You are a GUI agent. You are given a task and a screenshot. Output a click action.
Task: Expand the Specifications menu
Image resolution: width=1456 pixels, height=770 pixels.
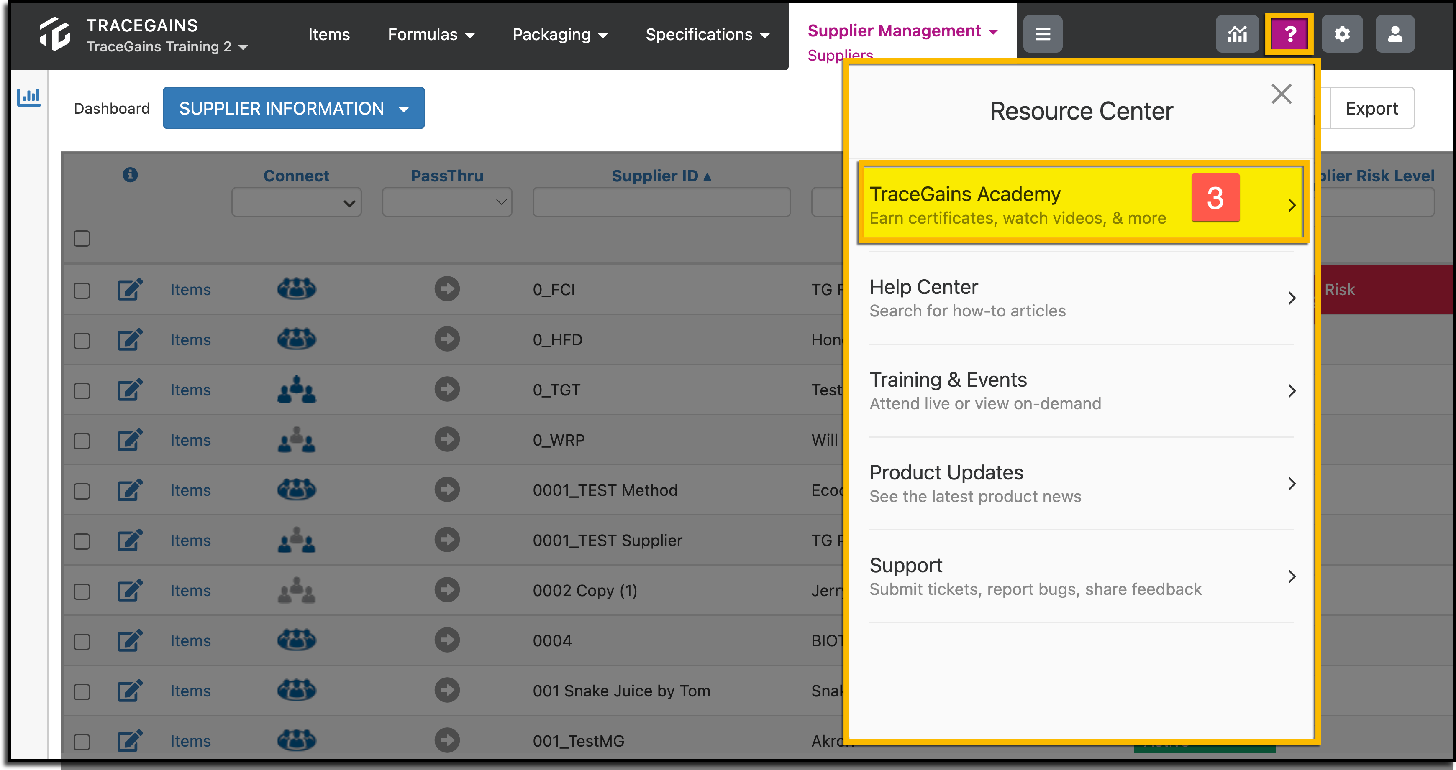[x=707, y=35]
